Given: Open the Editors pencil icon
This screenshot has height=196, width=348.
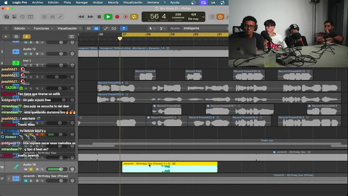Looking at the screenshot, I should (60, 17).
